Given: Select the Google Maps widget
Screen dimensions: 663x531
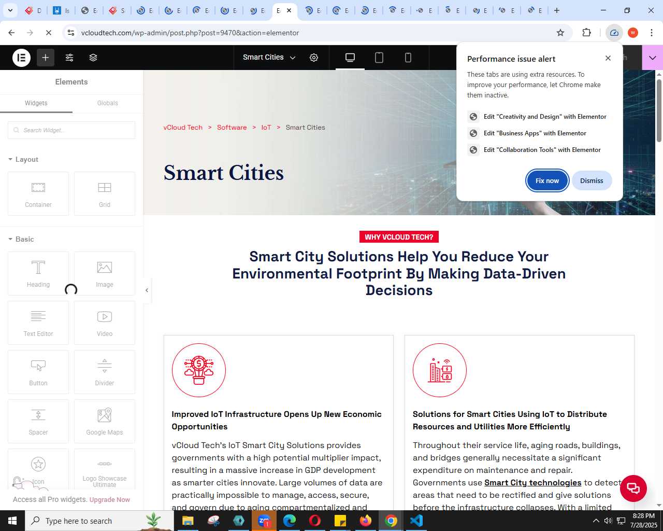Looking at the screenshot, I should 105,422.
